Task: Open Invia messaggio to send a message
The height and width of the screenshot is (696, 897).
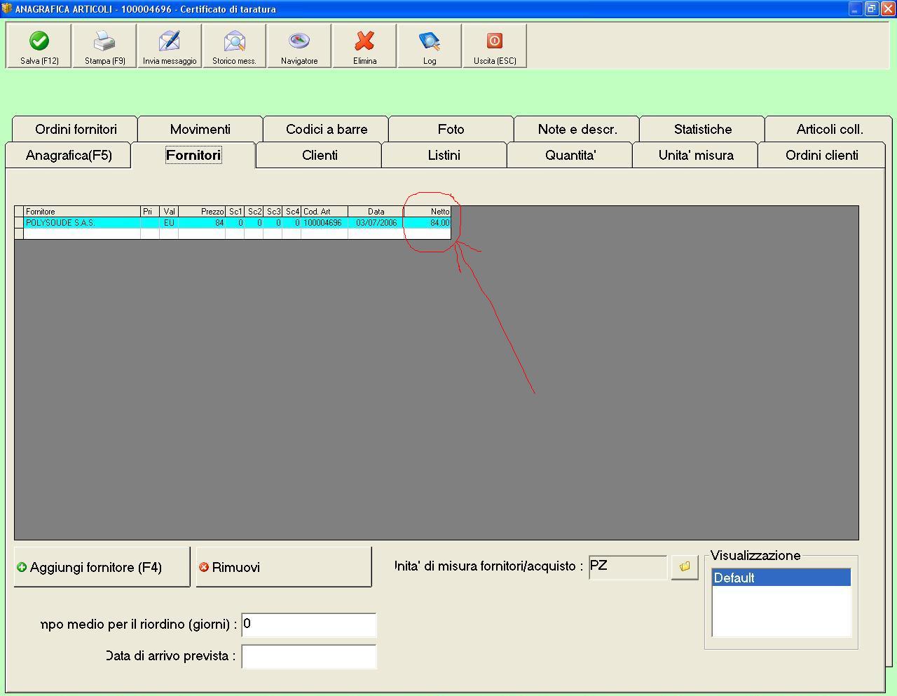Action: (x=170, y=46)
